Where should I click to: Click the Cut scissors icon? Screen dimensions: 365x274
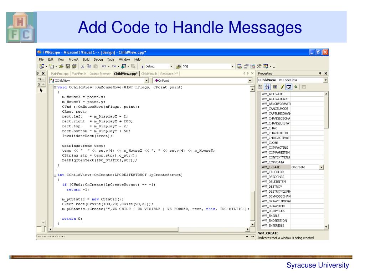(83, 66)
